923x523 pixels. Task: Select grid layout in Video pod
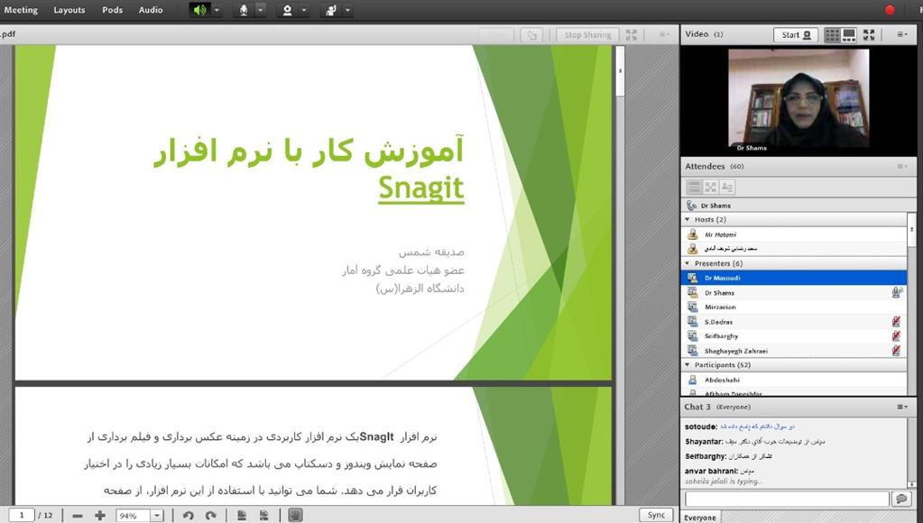tap(832, 34)
